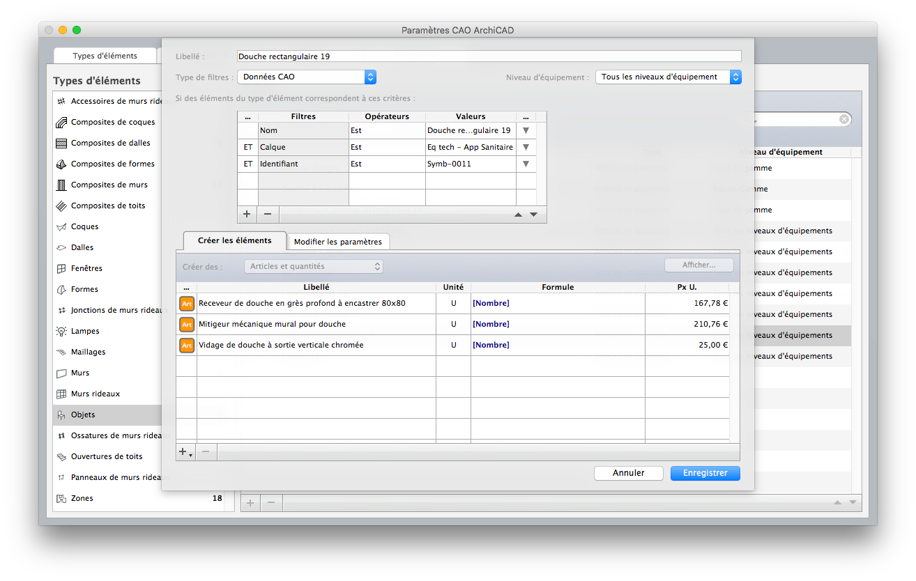Open add element plus dropdown below table
The image size is (916, 581).
185,452
